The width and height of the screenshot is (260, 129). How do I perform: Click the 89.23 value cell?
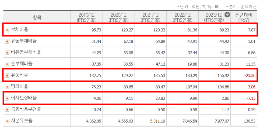coord(224,30)
